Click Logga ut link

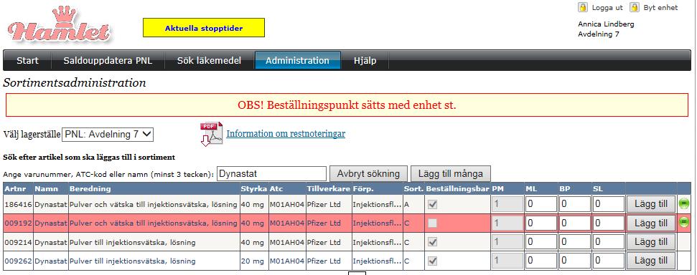[x=607, y=8]
